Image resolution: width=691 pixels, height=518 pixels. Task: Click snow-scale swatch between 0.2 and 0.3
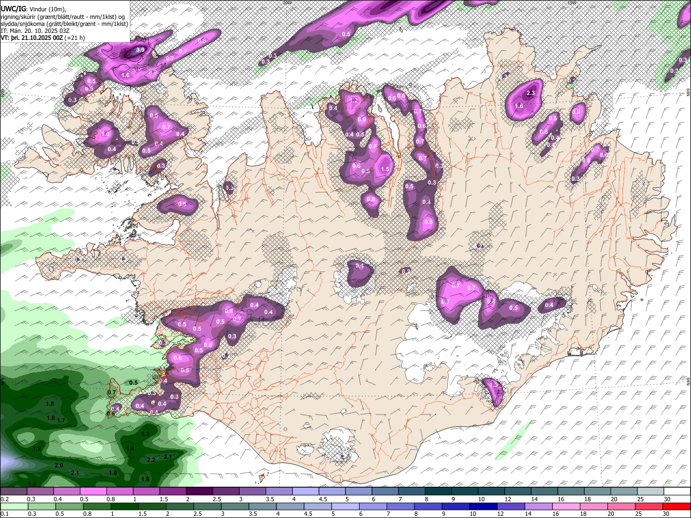13,492
